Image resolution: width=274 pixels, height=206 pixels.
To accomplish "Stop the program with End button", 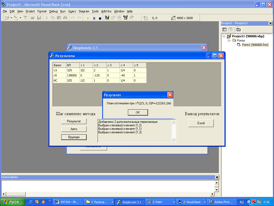I will click(x=100, y=18).
